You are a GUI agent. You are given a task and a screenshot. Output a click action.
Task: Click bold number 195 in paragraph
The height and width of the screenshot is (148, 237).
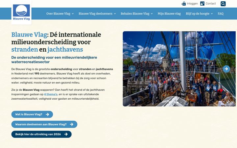[37, 74]
